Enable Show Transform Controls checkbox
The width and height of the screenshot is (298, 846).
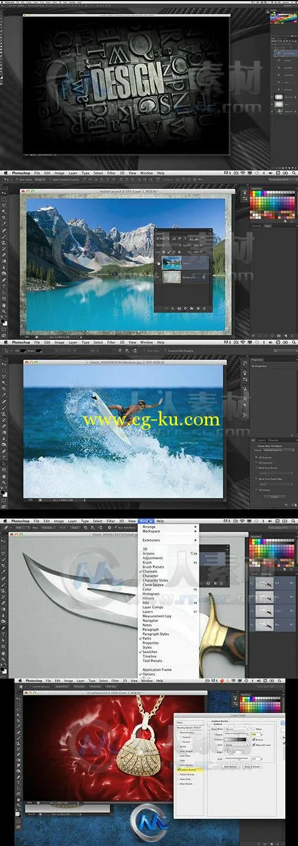point(51,179)
